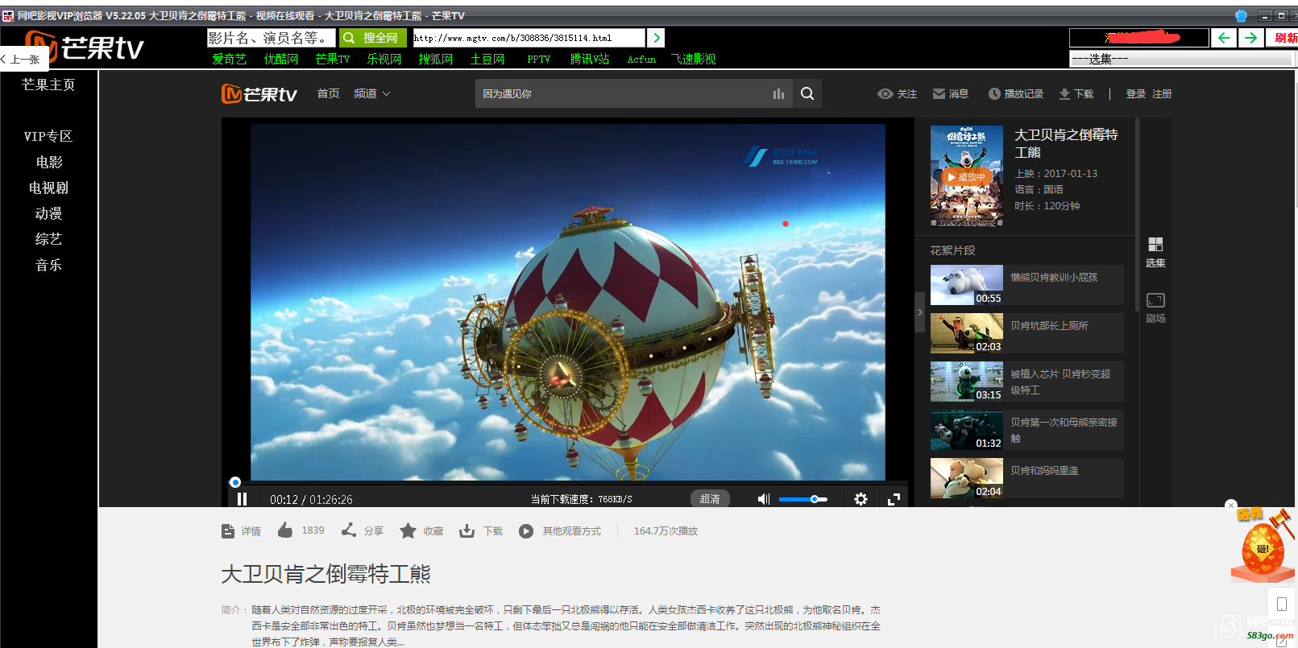
Task: Play clip 被植入芯片 贝肯秒变超级特工
Action: pos(1027,382)
